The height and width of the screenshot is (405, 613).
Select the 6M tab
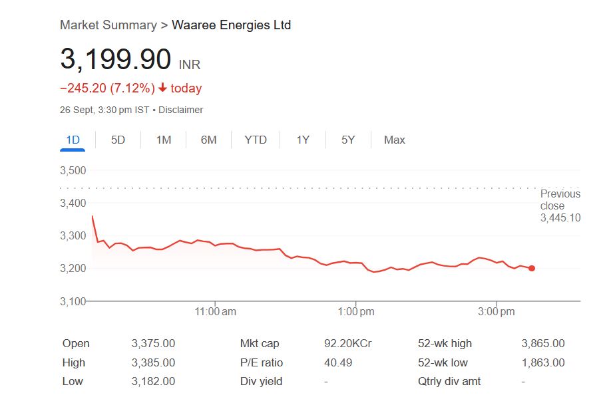coord(208,140)
